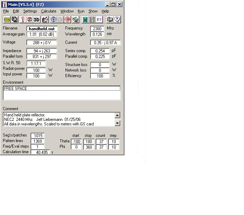
Task: Click the save output disks icon
Action: coord(15,19)
